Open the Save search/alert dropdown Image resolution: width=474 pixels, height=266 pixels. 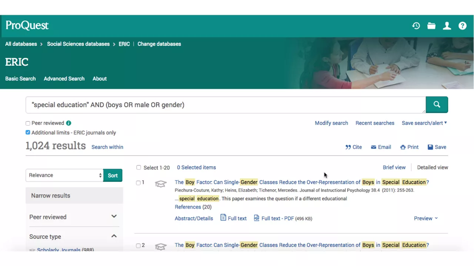[x=424, y=123]
